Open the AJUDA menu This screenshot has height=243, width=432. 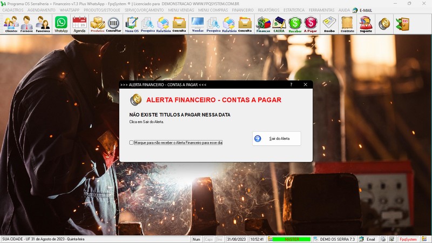[x=344, y=10]
